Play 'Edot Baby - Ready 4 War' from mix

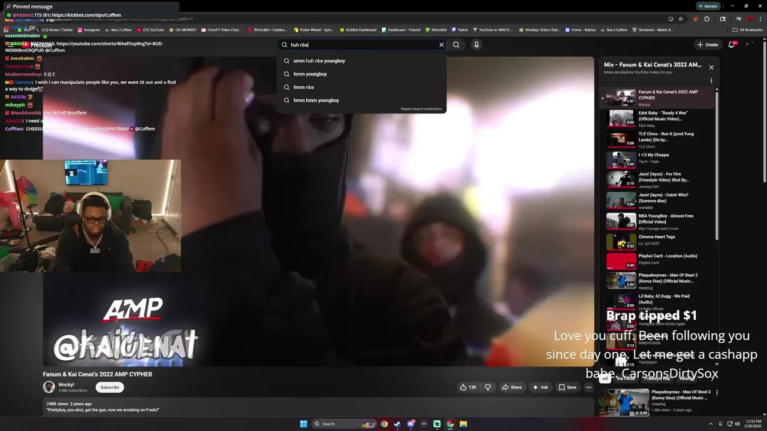click(658, 118)
